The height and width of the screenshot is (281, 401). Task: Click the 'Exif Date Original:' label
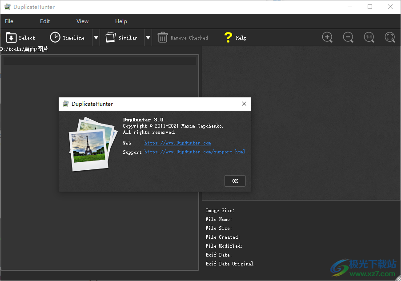click(230, 264)
